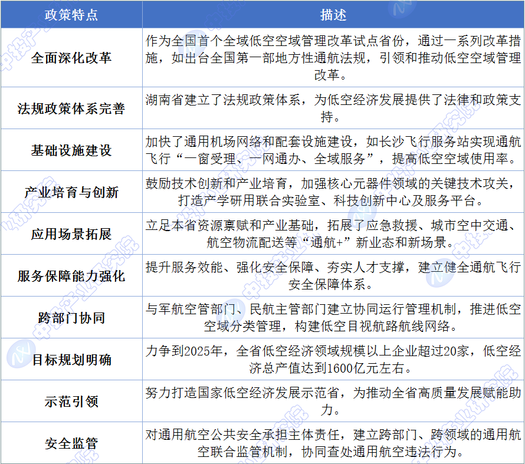This screenshot has height=464, width=525.
Task: Click the description mentioning 长沙飞行服务站
Action: pos(333,150)
